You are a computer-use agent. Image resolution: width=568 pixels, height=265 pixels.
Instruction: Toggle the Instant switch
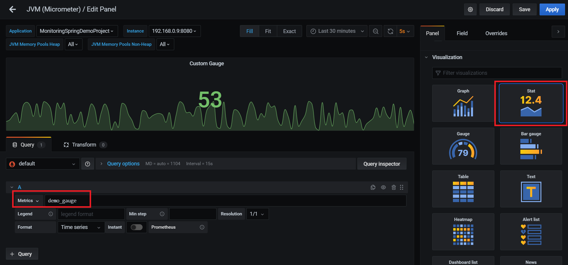pyautogui.click(x=137, y=227)
